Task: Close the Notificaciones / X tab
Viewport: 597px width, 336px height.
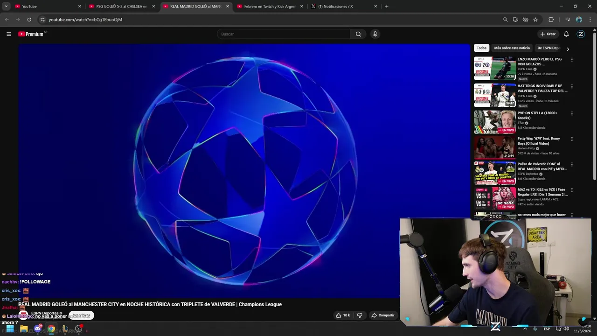Action: coord(375,7)
